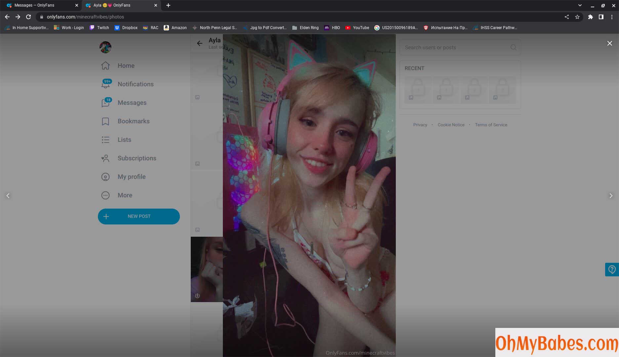
Task: Click the Bookmarks ribbon icon
Action: click(105, 121)
